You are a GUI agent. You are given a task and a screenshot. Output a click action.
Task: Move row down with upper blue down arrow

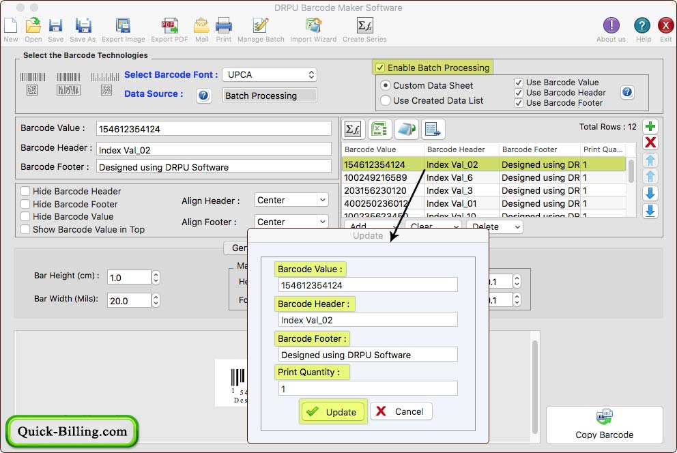click(x=650, y=193)
